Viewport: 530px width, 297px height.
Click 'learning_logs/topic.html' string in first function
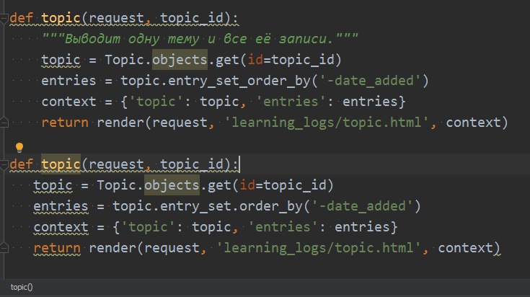327,123
